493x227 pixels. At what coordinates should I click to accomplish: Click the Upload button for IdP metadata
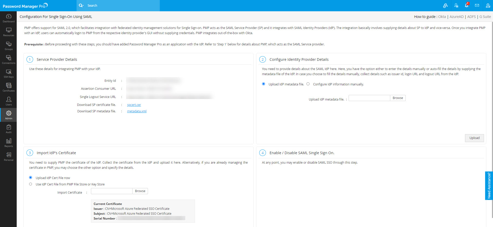pyautogui.click(x=474, y=138)
